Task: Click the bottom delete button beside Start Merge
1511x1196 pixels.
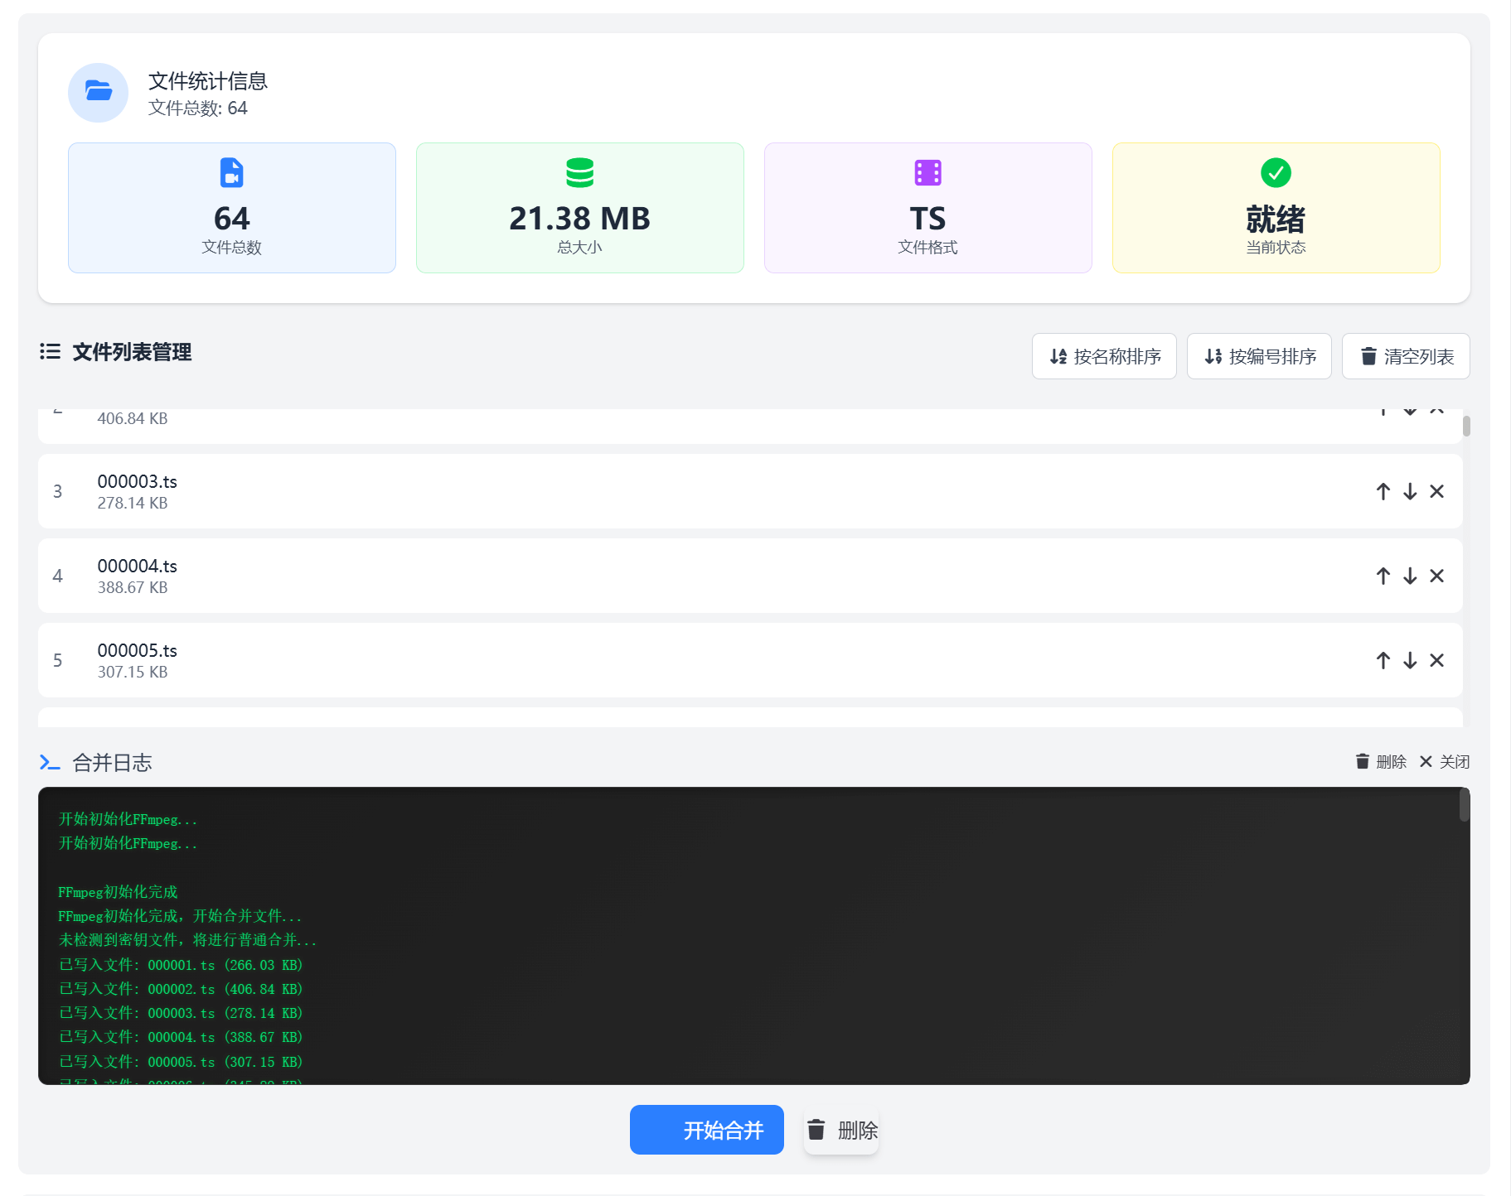Action: [x=841, y=1130]
